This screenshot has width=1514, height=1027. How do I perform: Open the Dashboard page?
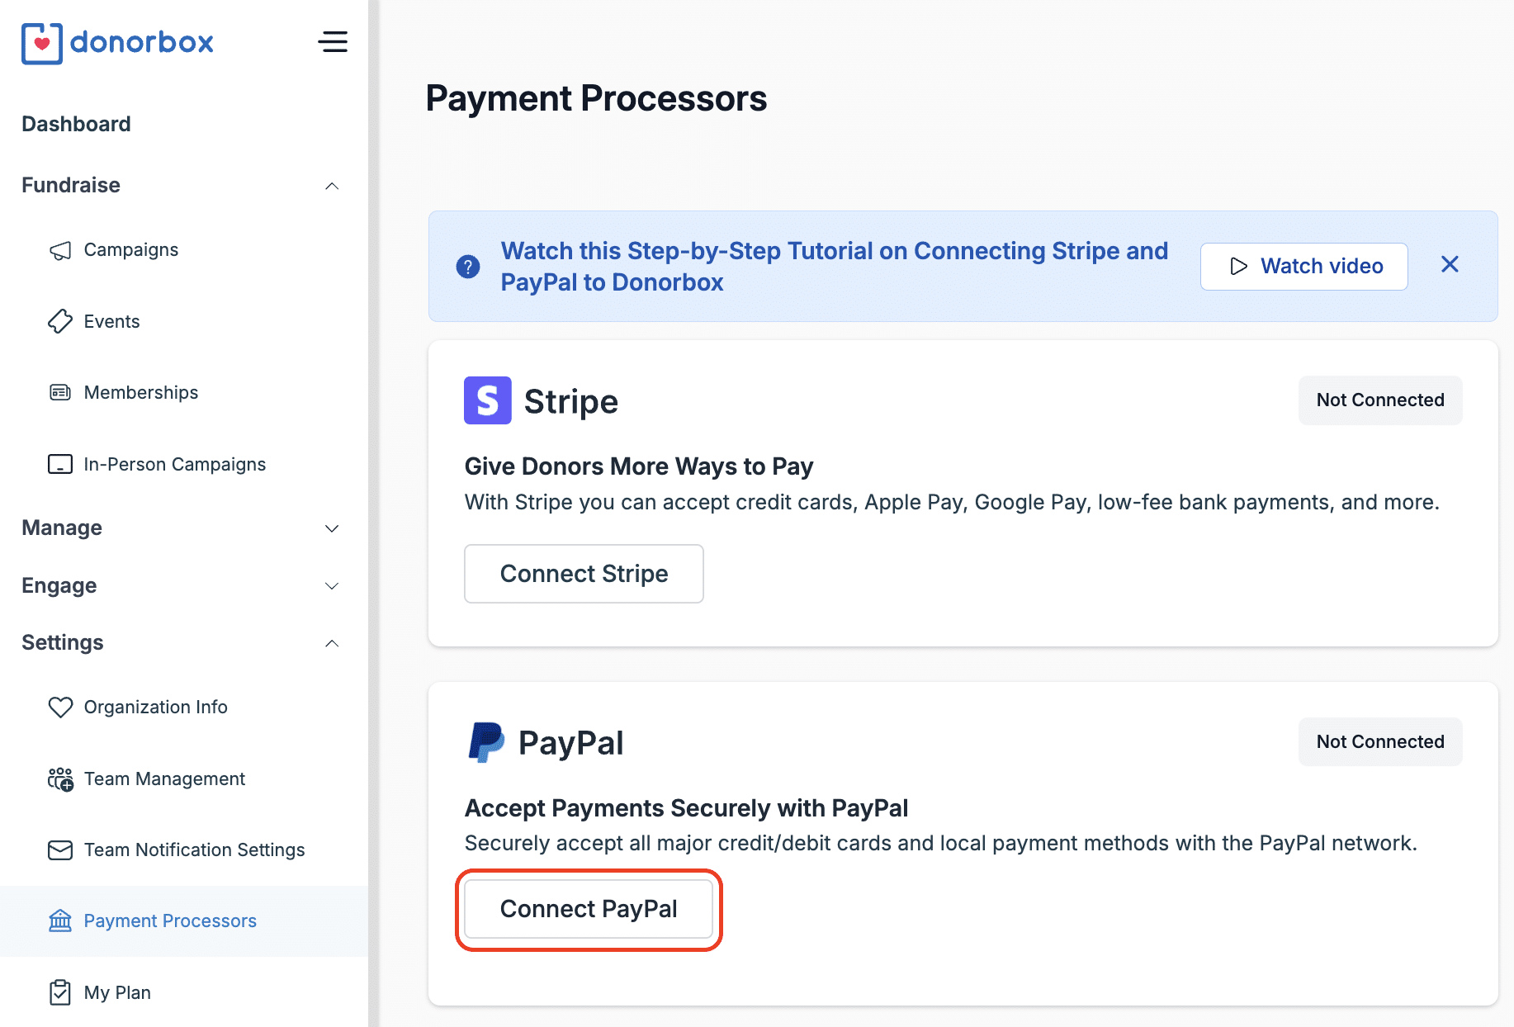point(76,124)
